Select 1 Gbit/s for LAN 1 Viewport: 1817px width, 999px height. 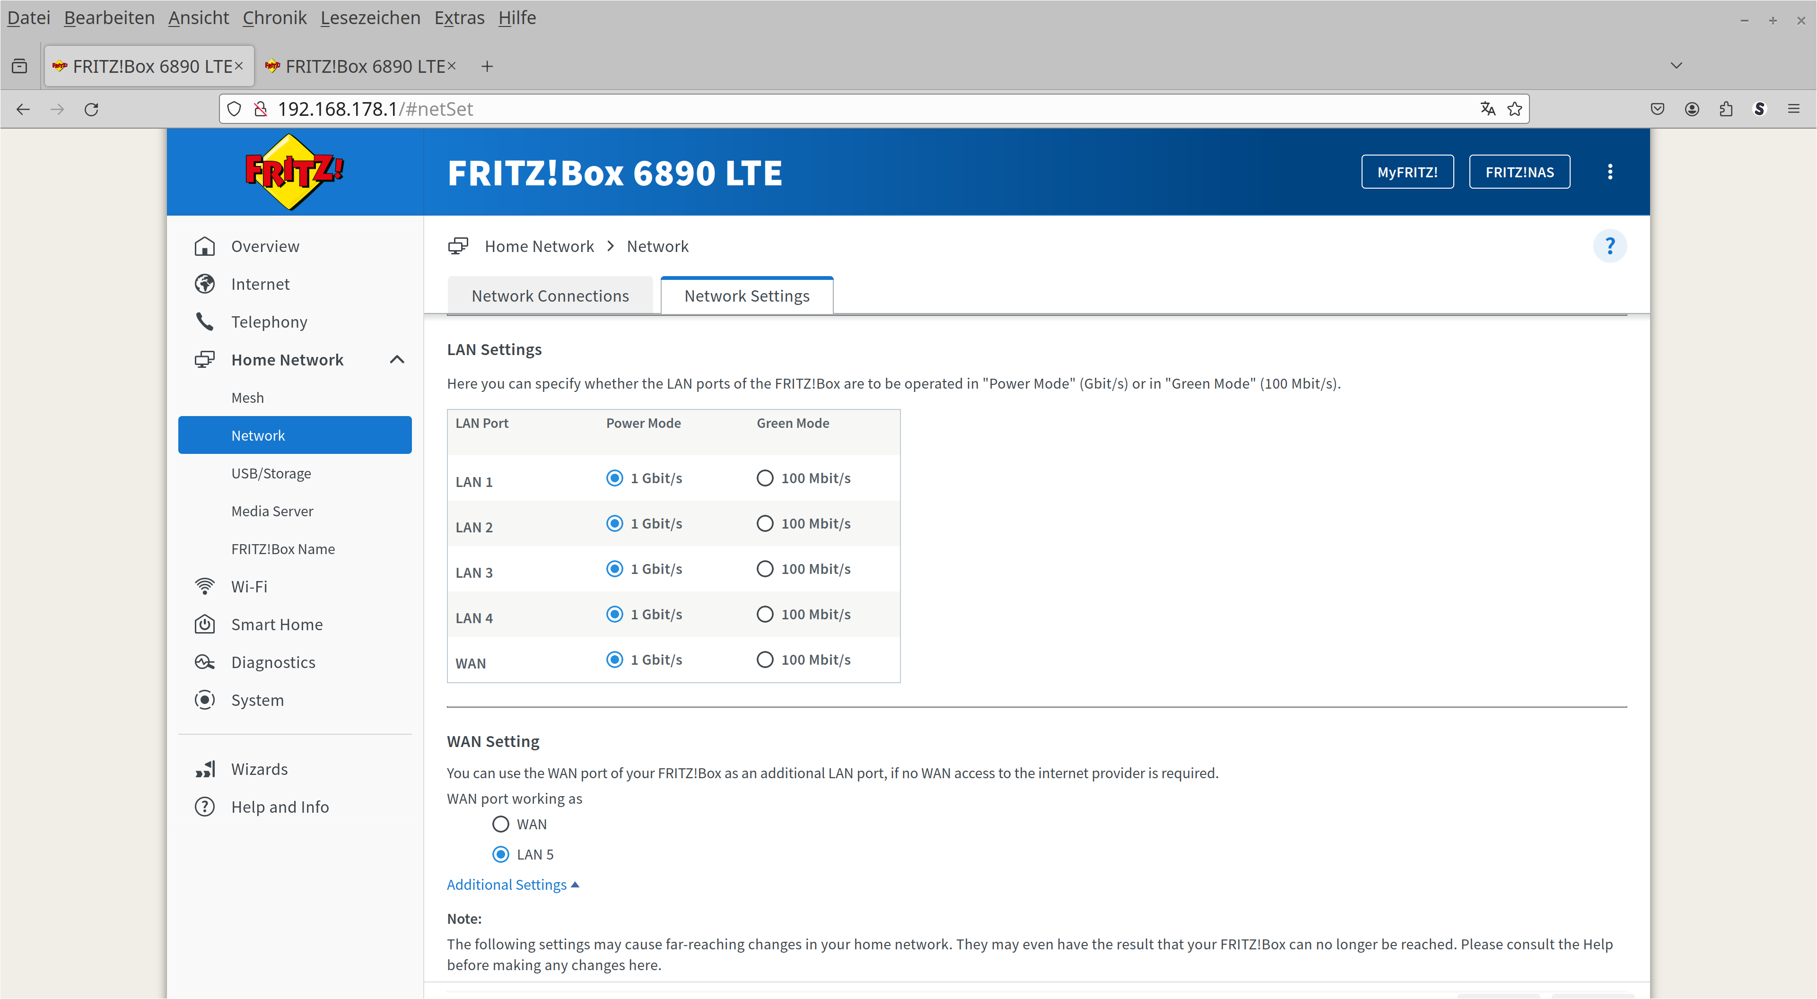(614, 478)
